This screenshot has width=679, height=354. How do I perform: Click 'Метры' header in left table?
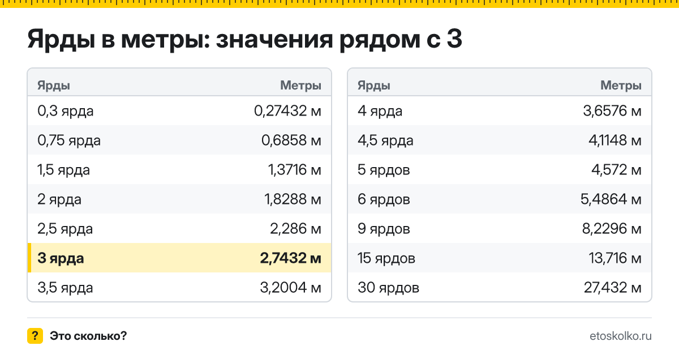click(x=301, y=86)
